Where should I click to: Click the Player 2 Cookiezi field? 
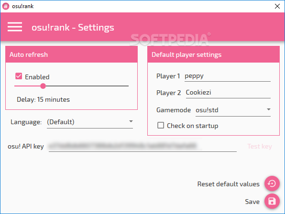coord(228,93)
